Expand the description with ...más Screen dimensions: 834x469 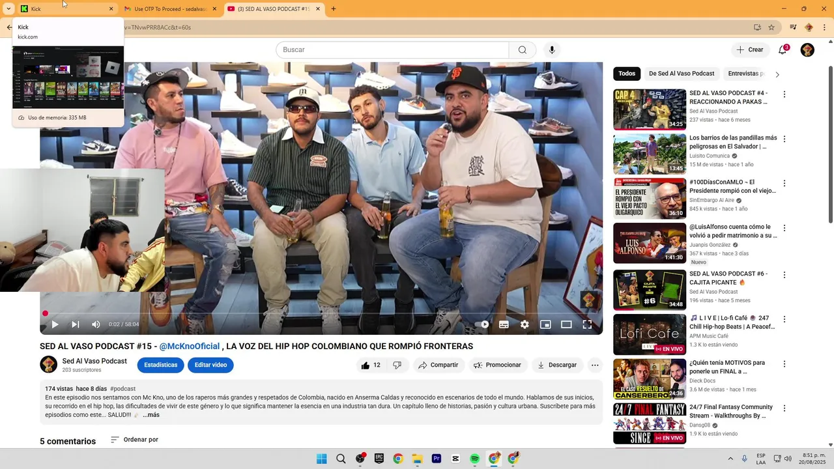pos(151,415)
